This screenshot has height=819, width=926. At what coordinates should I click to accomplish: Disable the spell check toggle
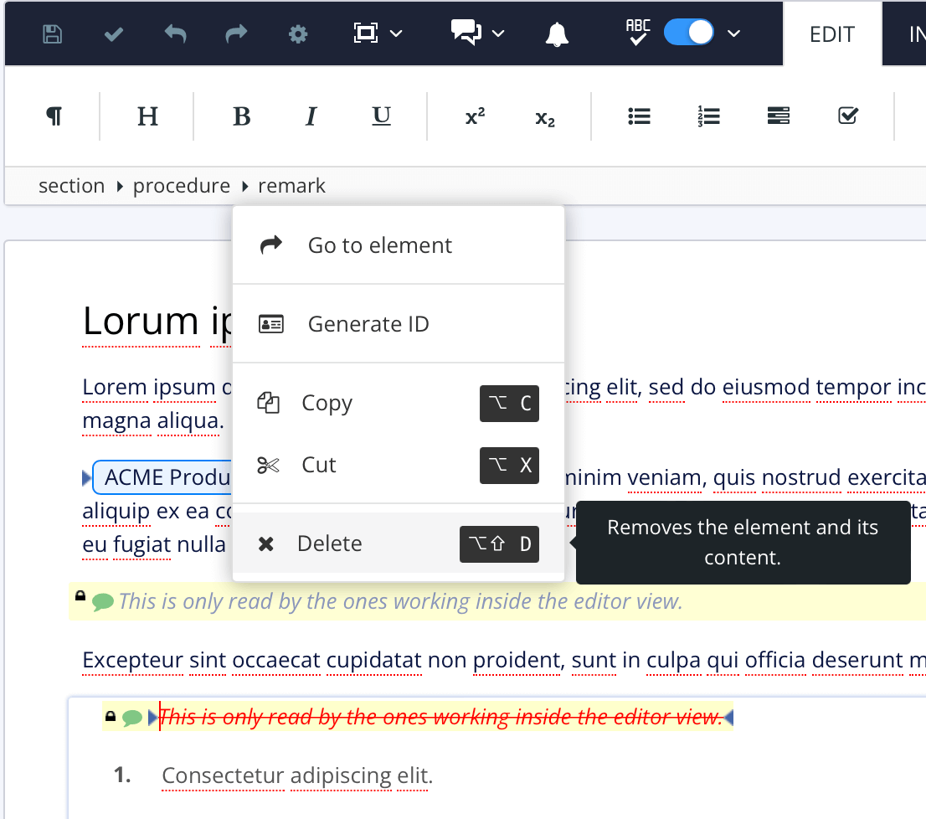pyautogui.click(x=688, y=32)
